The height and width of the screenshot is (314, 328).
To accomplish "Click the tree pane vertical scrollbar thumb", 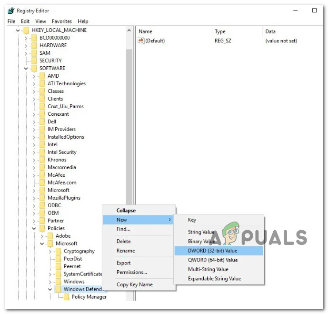I will 129,128.
